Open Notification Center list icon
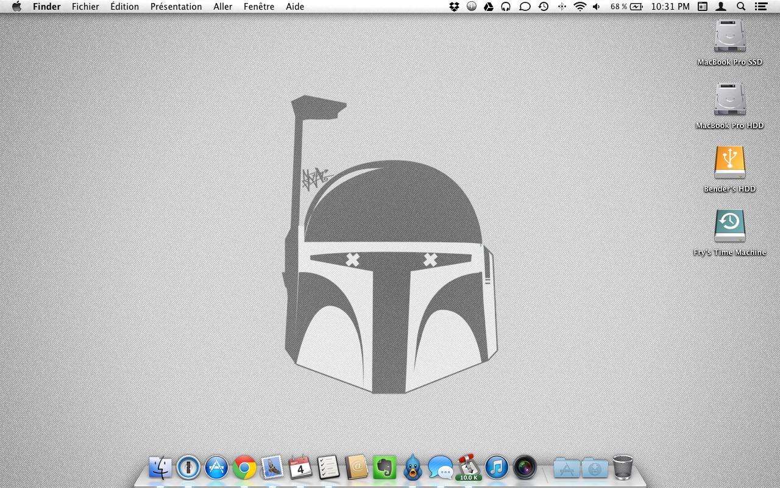This screenshot has width=780, height=488. click(760, 7)
